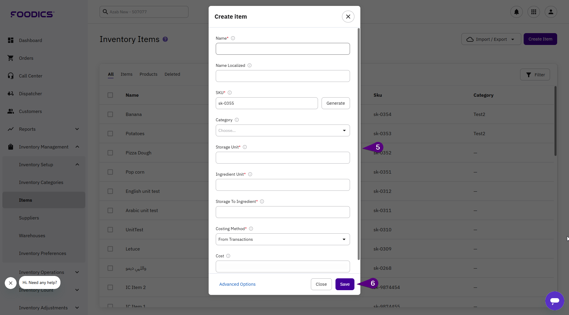Viewport: 569px width, 315px height.
Task: Click the info icon beside Storage Unit
Action: [x=245, y=147]
